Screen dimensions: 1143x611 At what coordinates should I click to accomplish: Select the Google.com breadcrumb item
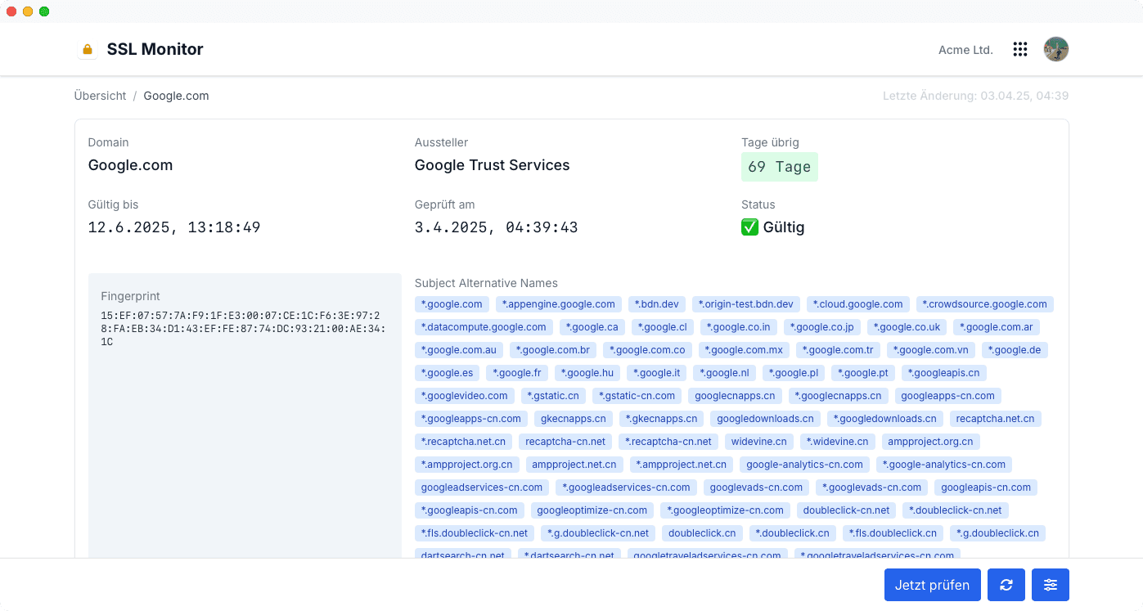176,96
